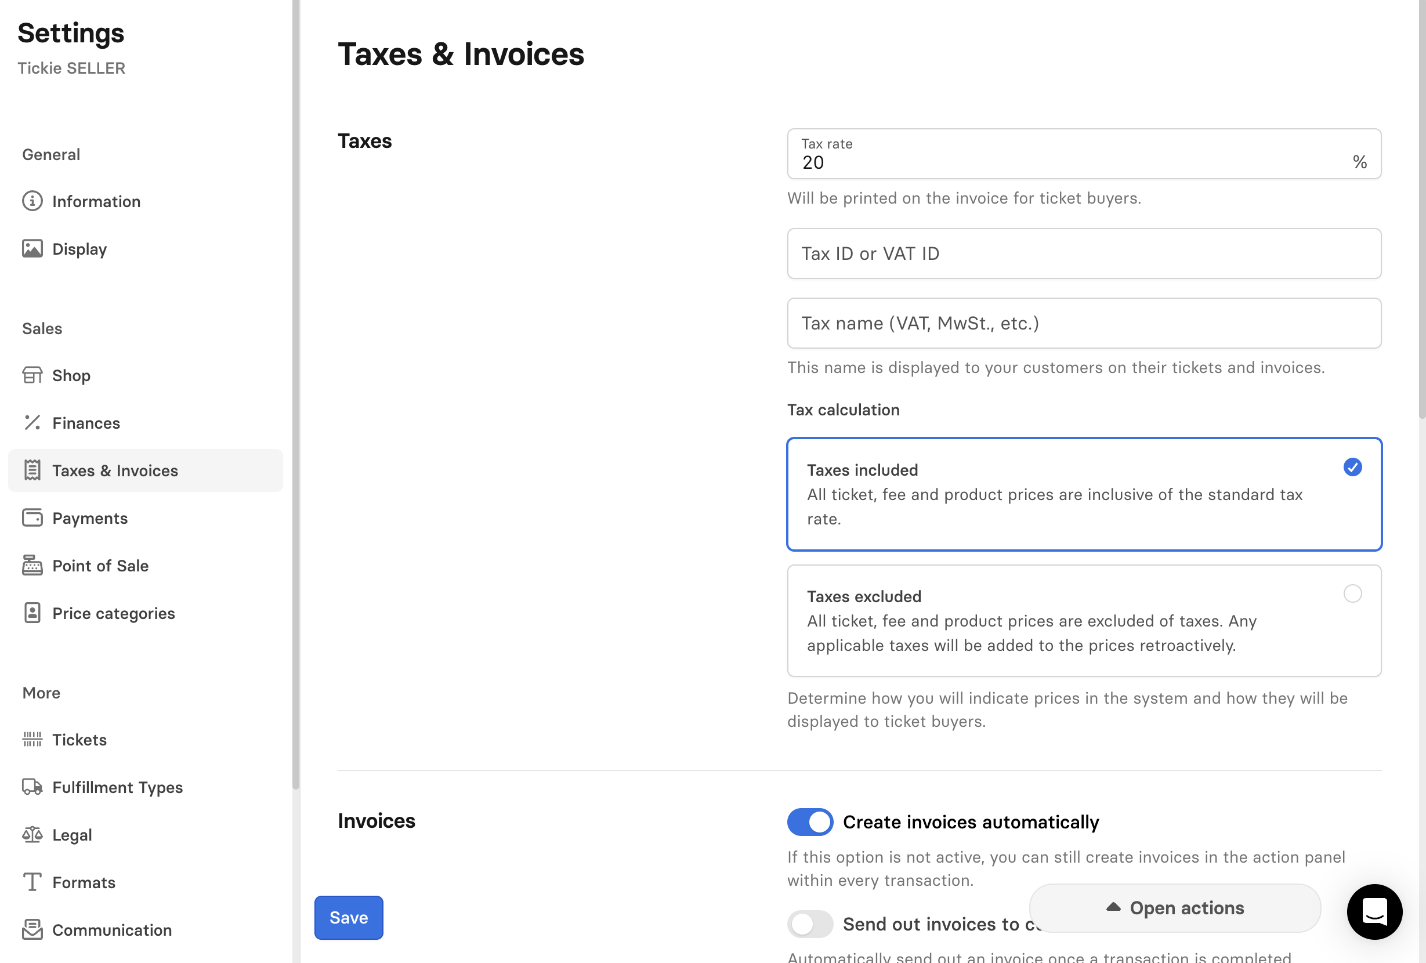Click the Finances percent icon
The width and height of the screenshot is (1426, 963).
pyautogui.click(x=32, y=423)
